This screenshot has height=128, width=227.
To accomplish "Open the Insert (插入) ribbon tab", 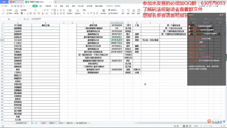I will (41, 6).
